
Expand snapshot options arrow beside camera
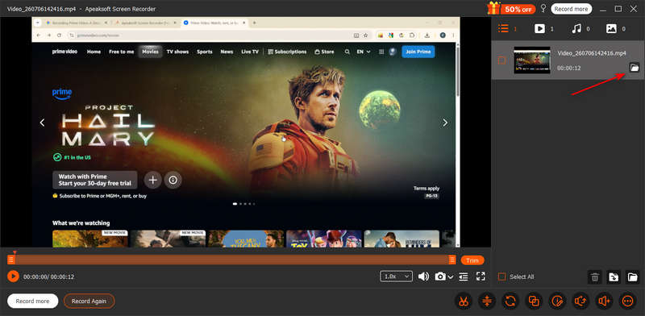[451, 277]
